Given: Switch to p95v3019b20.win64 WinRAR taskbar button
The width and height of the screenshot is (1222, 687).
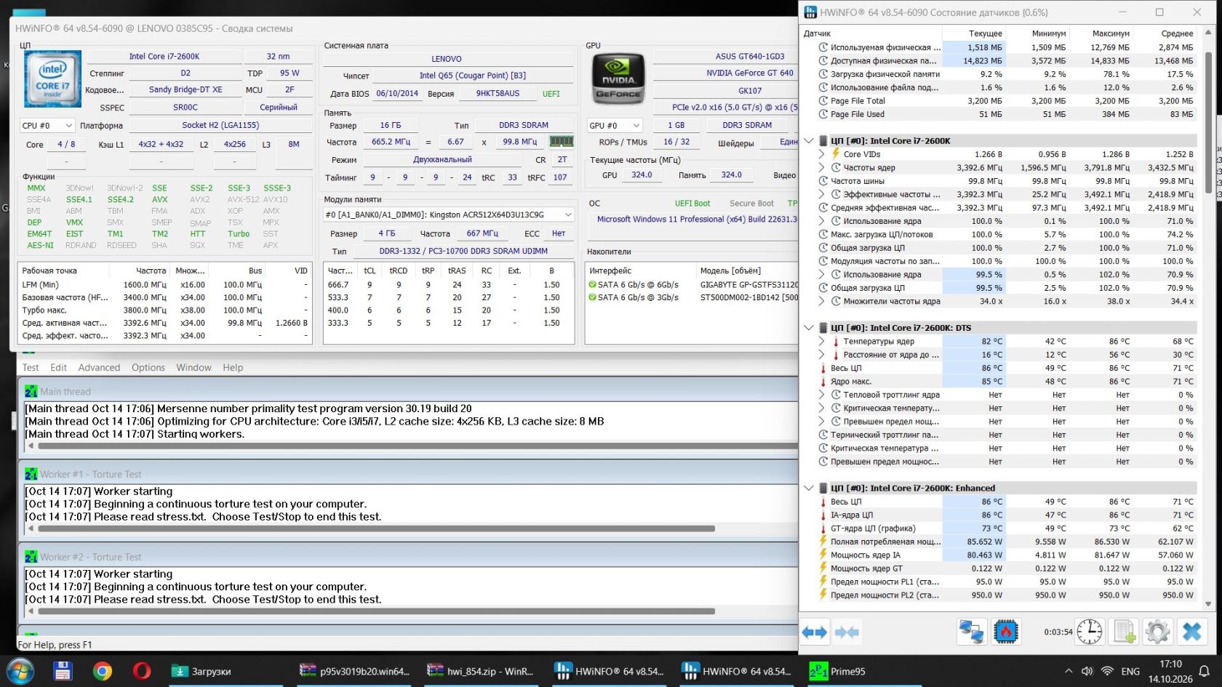Looking at the screenshot, I should 356,672.
